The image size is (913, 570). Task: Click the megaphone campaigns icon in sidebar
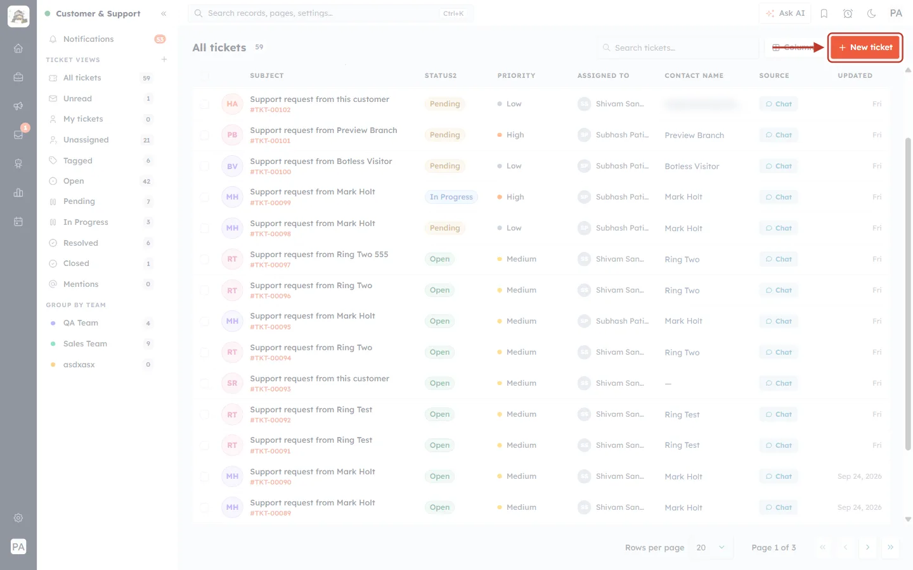tap(18, 106)
